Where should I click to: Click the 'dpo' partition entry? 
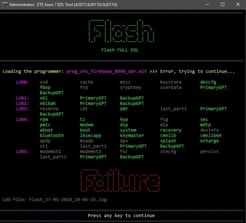[x=124, y=141]
